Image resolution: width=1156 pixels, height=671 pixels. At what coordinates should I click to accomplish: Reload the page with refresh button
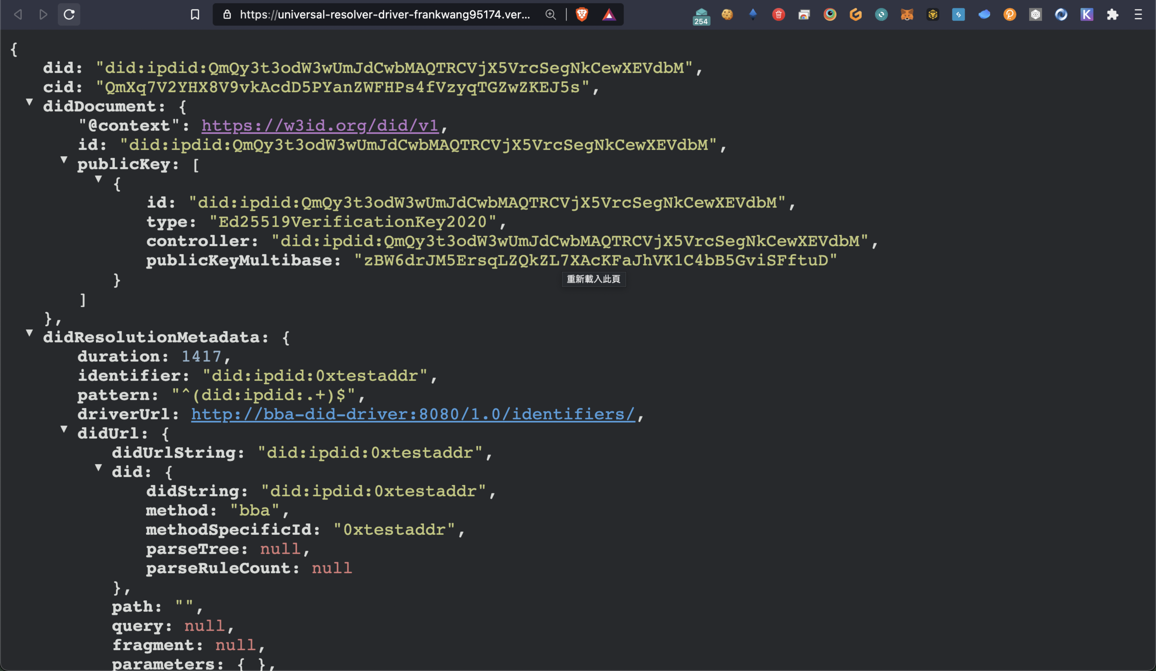(69, 14)
